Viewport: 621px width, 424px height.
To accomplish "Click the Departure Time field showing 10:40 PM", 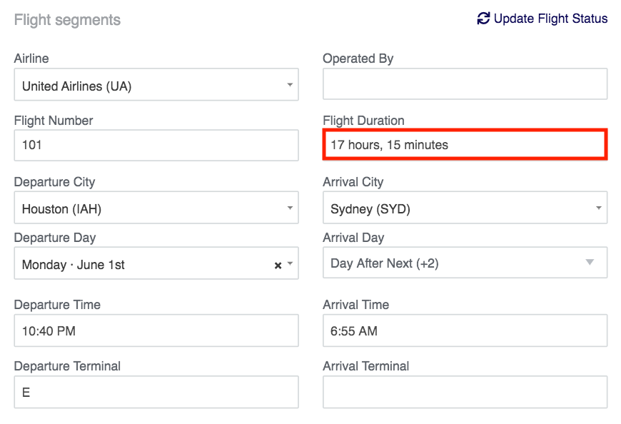I will pyautogui.click(x=156, y=330).
